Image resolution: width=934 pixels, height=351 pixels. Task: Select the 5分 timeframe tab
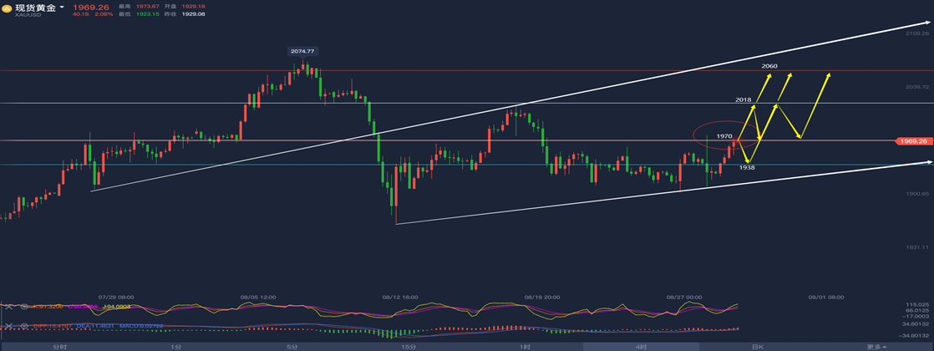click(x=292, y=346)
